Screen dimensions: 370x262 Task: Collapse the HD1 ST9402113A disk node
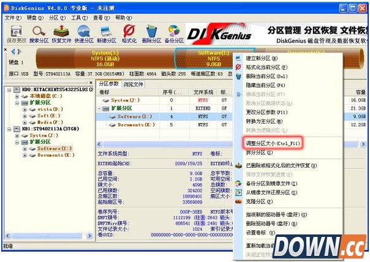tap(9, 129)
